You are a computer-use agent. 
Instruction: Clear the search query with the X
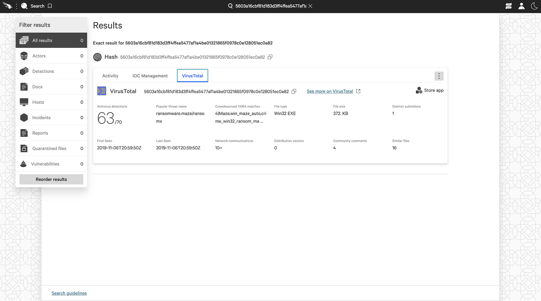point(311,6)
